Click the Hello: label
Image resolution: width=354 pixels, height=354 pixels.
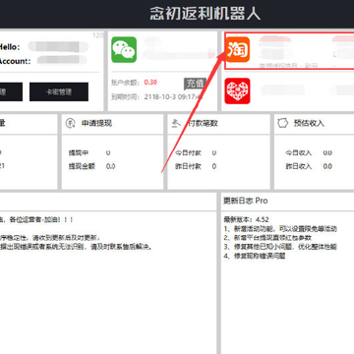(x=9, y=47)
